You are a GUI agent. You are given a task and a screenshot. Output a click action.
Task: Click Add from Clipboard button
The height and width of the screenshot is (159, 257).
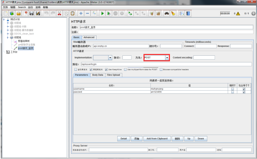(x=157, y=139)
